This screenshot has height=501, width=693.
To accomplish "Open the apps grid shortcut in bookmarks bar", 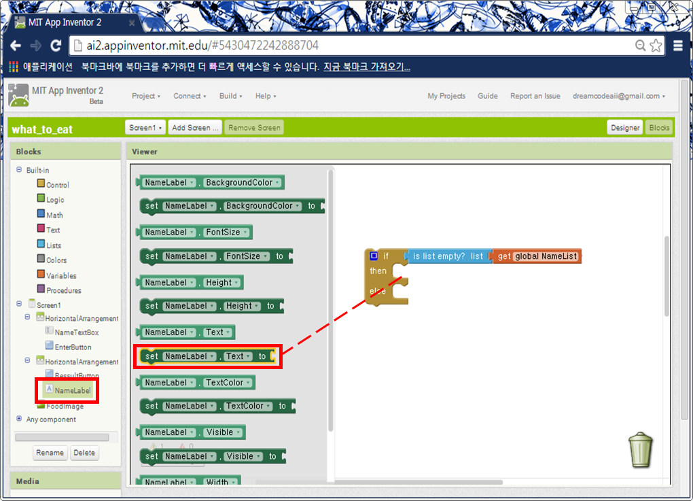I will tap(14, 67).
